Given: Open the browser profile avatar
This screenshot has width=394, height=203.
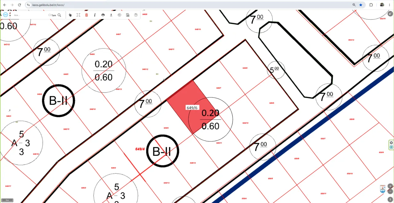Looking at the screenshot, I should [x=382, y=5].
